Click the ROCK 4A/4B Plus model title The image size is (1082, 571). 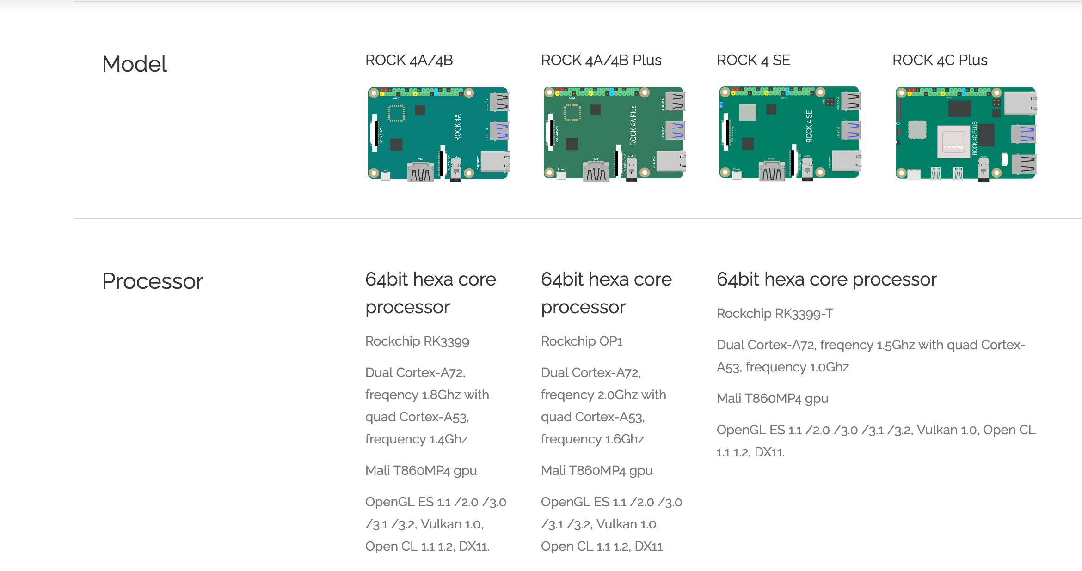601,60
